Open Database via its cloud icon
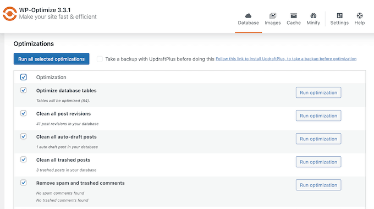 click(248, 16)
